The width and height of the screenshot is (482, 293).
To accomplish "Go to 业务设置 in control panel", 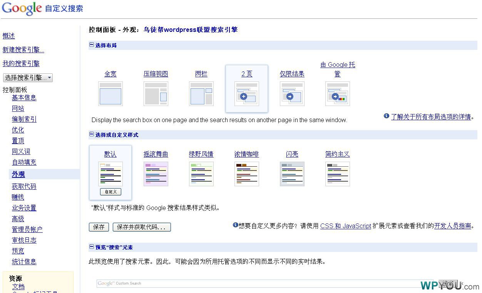I will pos(24,208).
